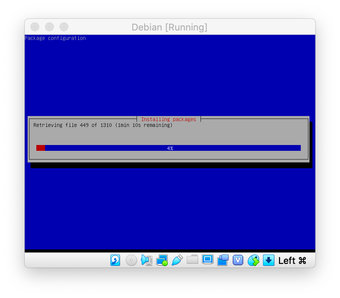Click the network adapter status icon
This screenshot has width=340, height=298.
pyautogui.click(x=162, y=260)
